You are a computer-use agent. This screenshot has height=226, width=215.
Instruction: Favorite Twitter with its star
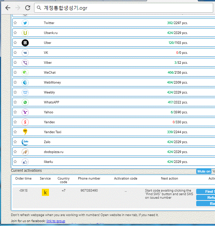point(15,23)
